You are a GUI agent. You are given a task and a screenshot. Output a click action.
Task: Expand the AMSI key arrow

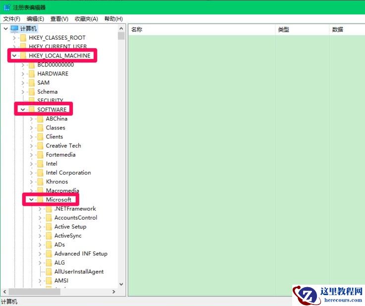point(40,281)
